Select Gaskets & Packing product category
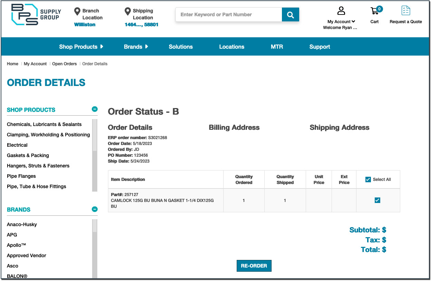 point(28,155)
